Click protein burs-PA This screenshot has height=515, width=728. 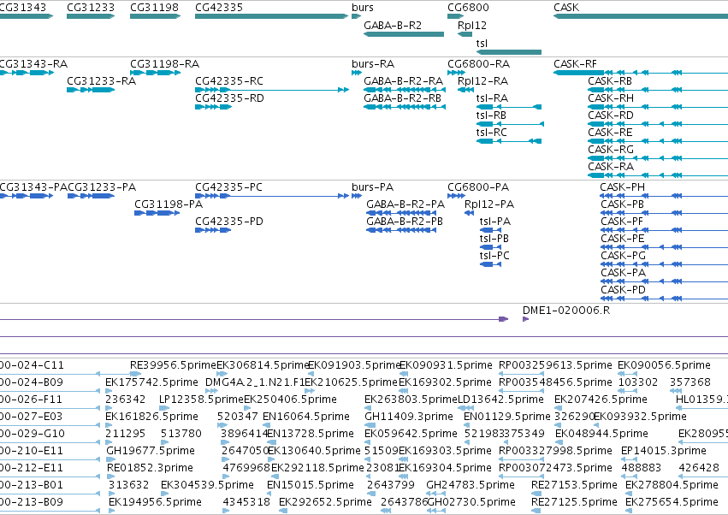point(357,196)
